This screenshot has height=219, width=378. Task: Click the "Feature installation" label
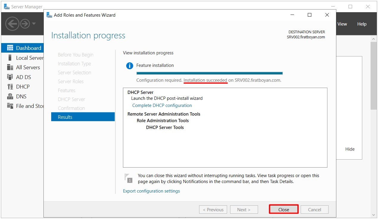(155, 65)
